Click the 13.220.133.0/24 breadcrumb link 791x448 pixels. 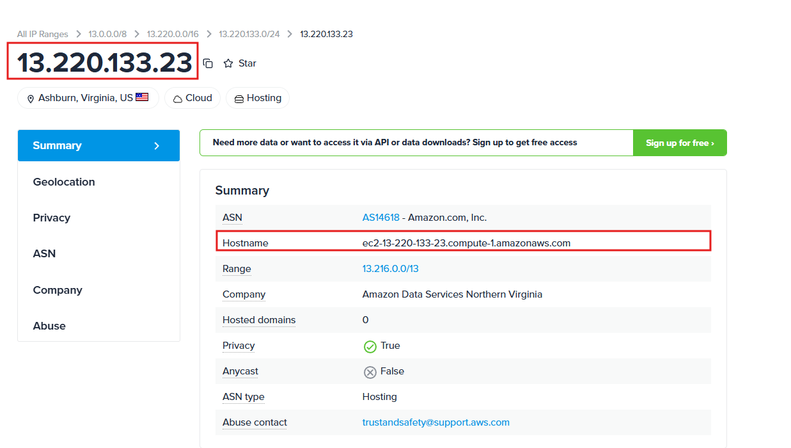coord(249,34)
